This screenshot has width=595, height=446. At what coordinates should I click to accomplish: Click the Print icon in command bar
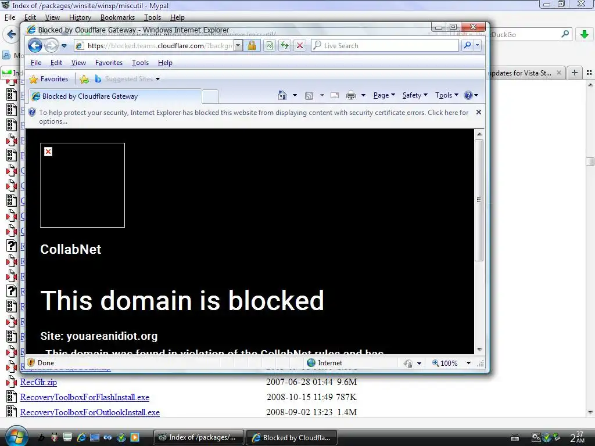[x=351, y=95]
